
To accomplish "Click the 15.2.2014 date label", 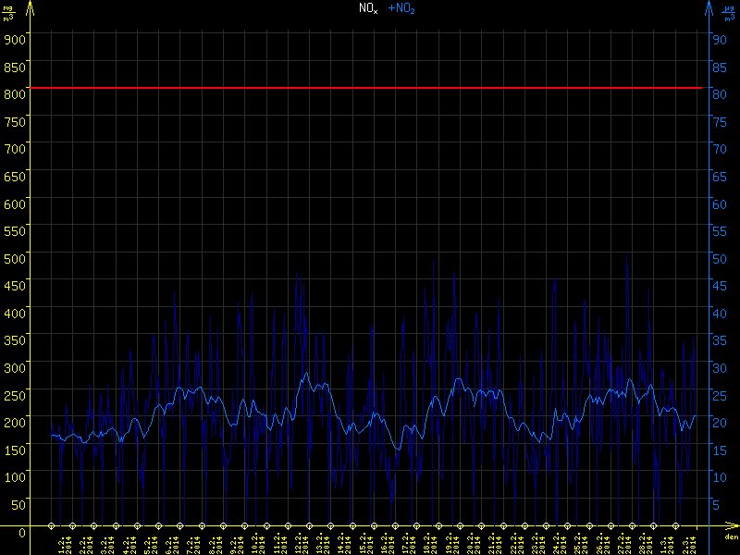I will pos(364,543).
